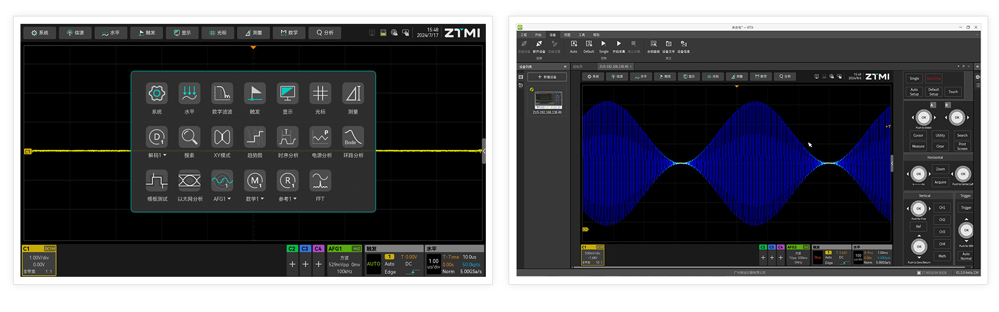The height and width of the screenshot is (312, 999).
Task: Click the 新建设备 new device button
Action: click(x=547, y=77)
